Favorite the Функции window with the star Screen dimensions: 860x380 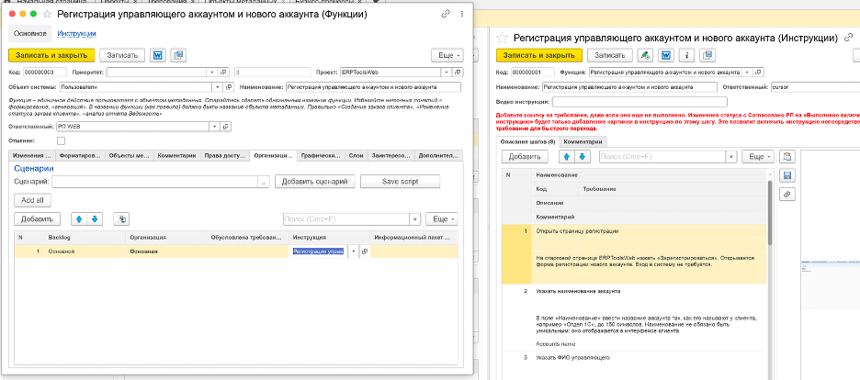pyautogui.click(x=48, y=15)
